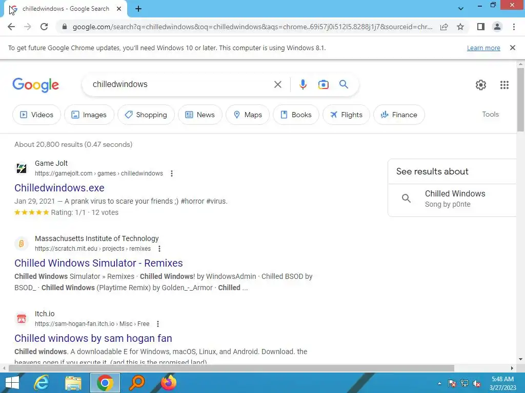Click the scroll-down arrow of vertical scrollbar
The image size is (525, 393).
click(x=520, y=360)
